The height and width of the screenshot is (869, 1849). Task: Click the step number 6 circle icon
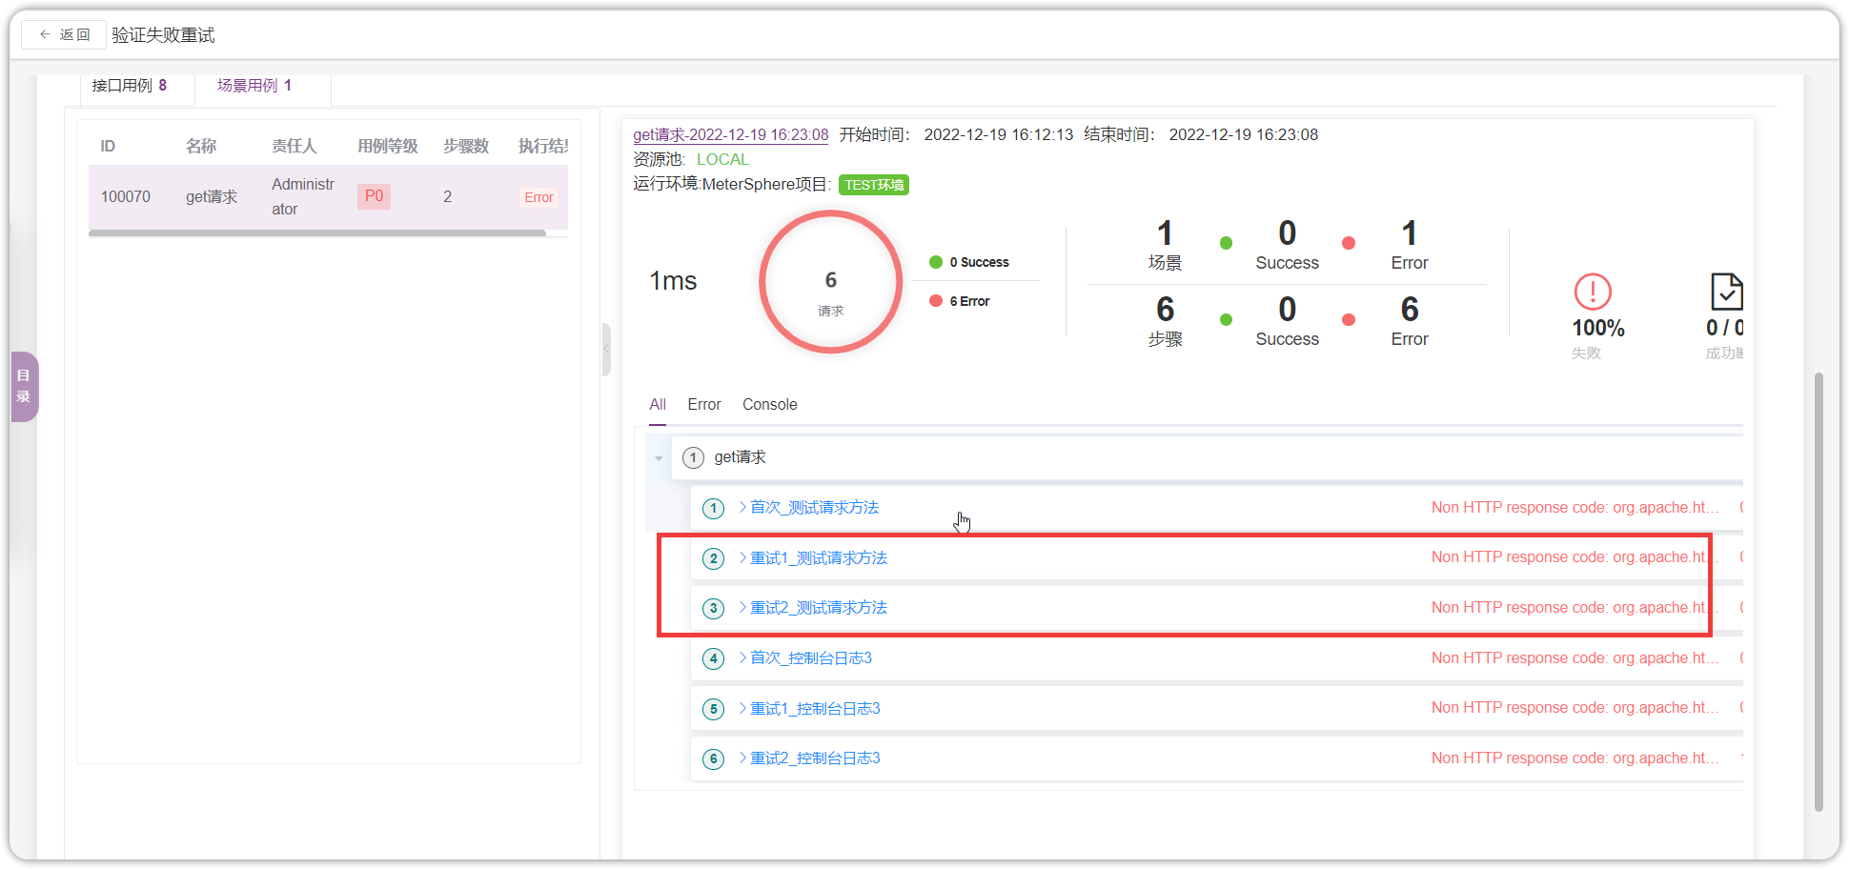coord(713,759)
